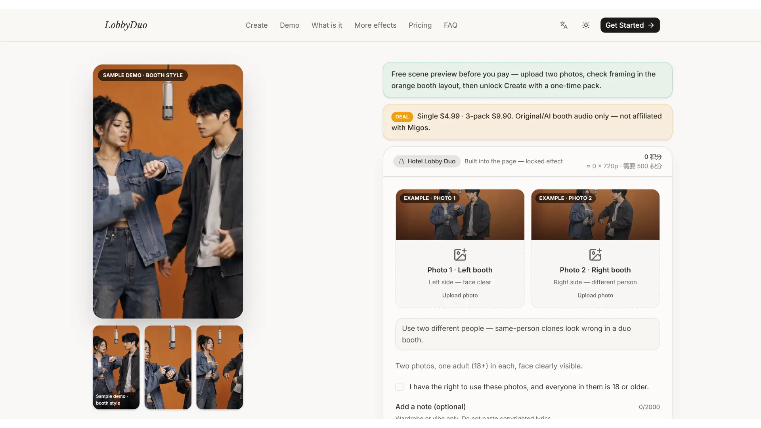Click the Two photos, one adult requirement text
Image resolution: width=761 pixels, height=428 pixels.
pos(489,366)
